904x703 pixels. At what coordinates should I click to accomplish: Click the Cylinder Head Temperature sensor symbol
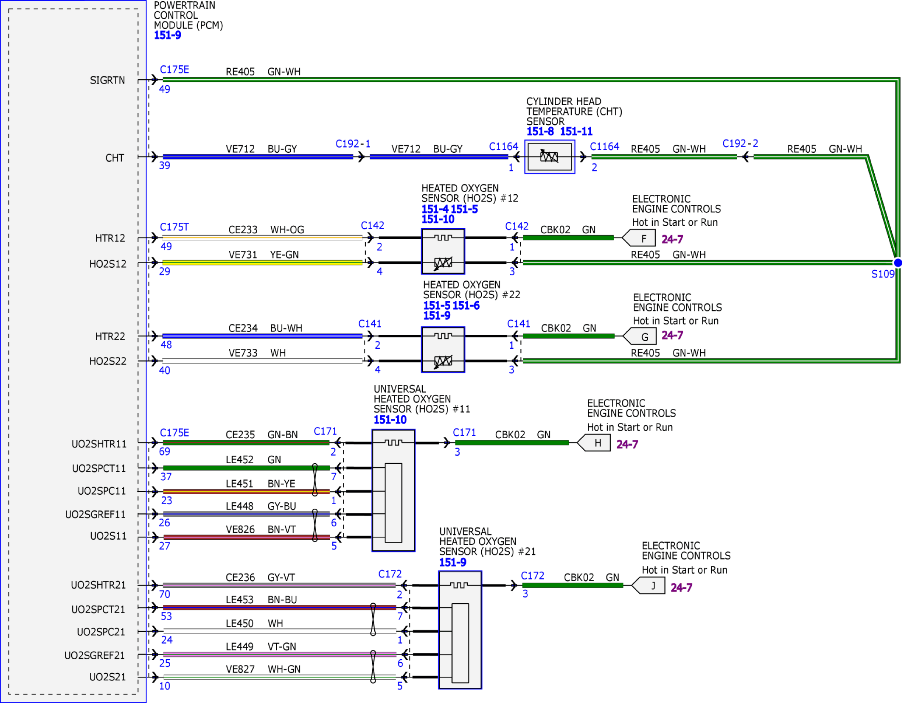[550, 157]
